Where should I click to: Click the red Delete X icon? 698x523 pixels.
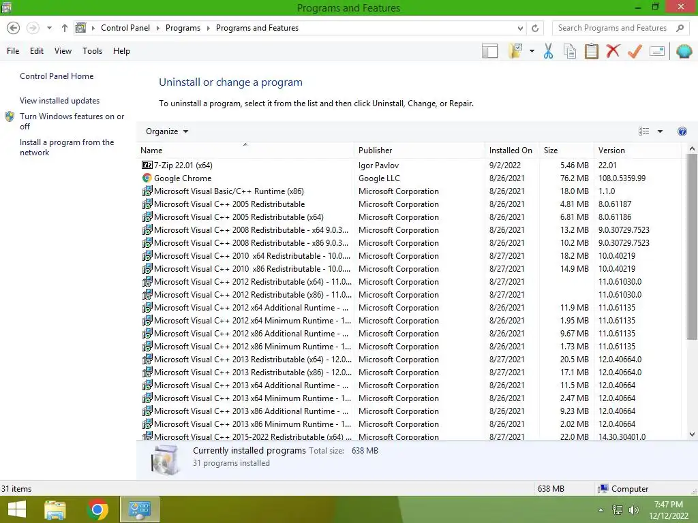(613, 51)
